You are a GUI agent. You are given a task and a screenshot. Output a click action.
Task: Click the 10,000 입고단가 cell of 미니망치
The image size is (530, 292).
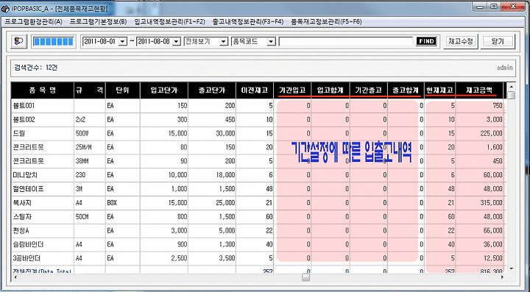[x=164, y=175]
